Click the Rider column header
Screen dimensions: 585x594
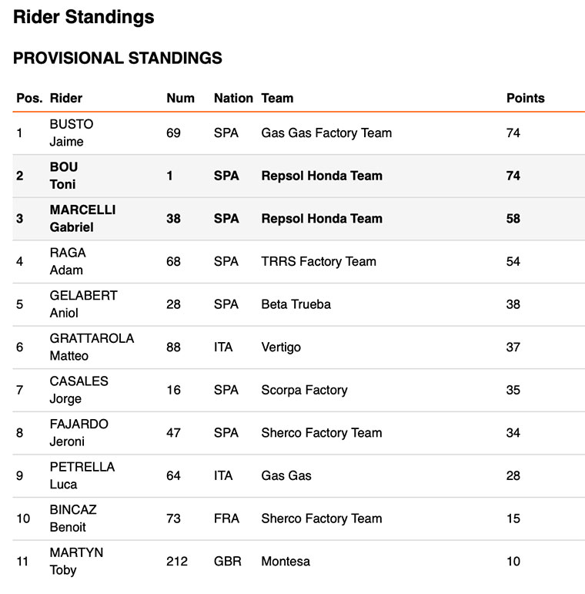[x=65, y=98]
